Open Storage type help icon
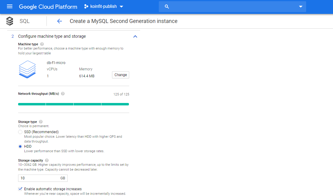The height and width of the screenshot is (196, 333). coord(41,122)
